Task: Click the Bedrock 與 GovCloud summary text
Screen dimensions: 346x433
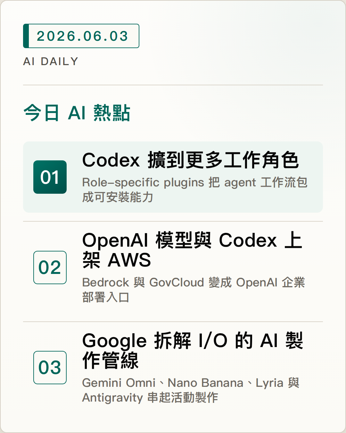Action: tap(194, 290)
